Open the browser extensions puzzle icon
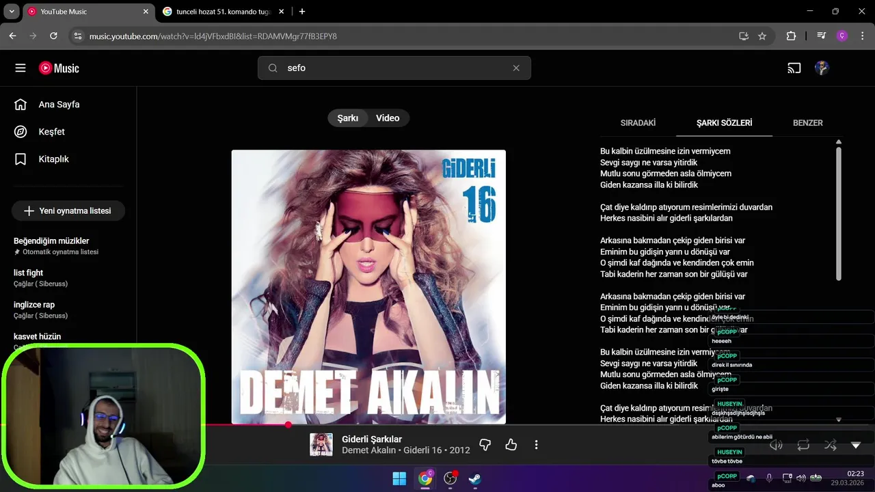This screenshot has height=492, width=875. pos(791,36)
